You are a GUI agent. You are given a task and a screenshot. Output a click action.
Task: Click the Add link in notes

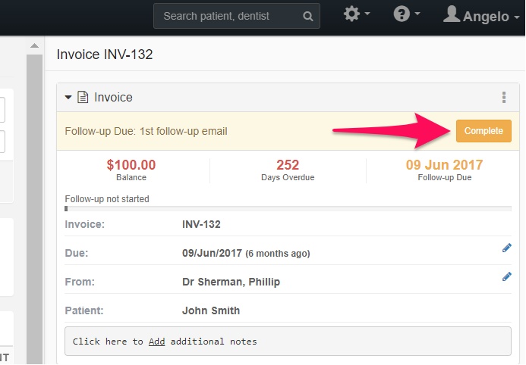point(156,342)
